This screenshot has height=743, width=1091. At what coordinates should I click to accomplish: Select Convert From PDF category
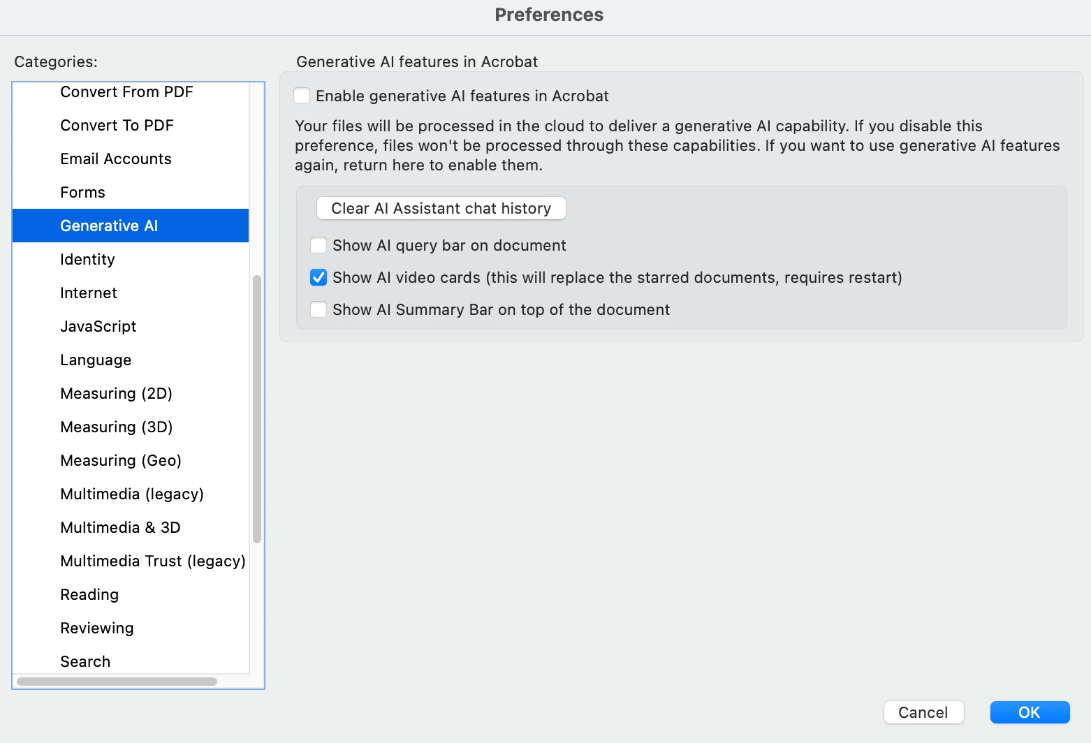pyautogui.click(x=131, y=91)
